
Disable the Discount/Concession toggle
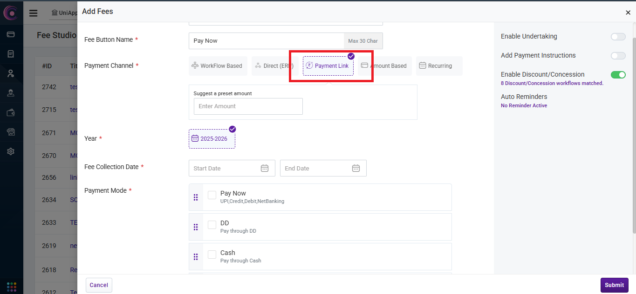point(618,75)
